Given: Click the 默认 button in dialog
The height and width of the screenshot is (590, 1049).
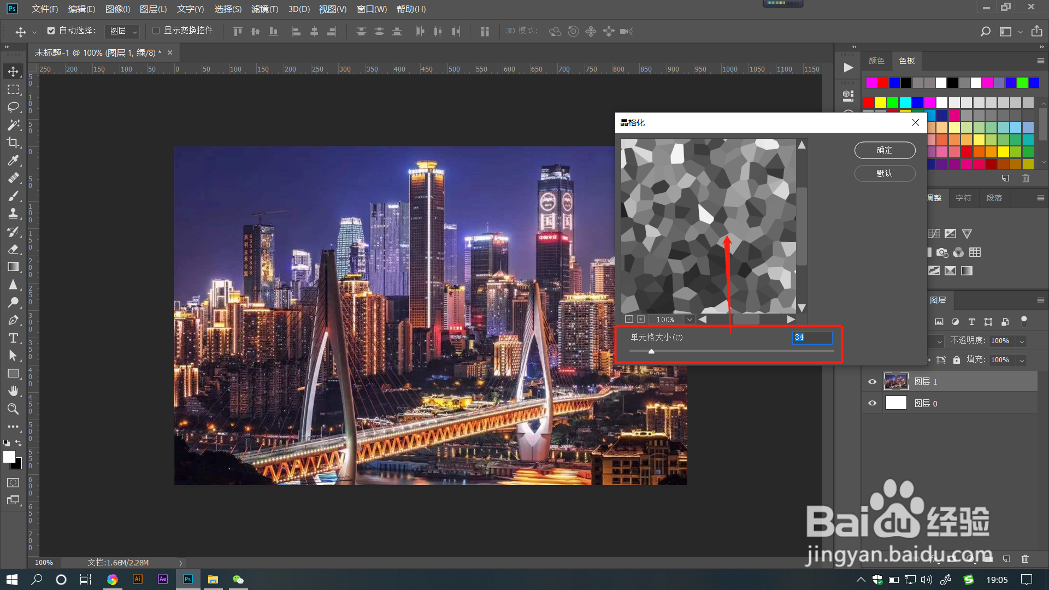Looking at the screenshot, I should pyautogui.click(x=885, y=174).
